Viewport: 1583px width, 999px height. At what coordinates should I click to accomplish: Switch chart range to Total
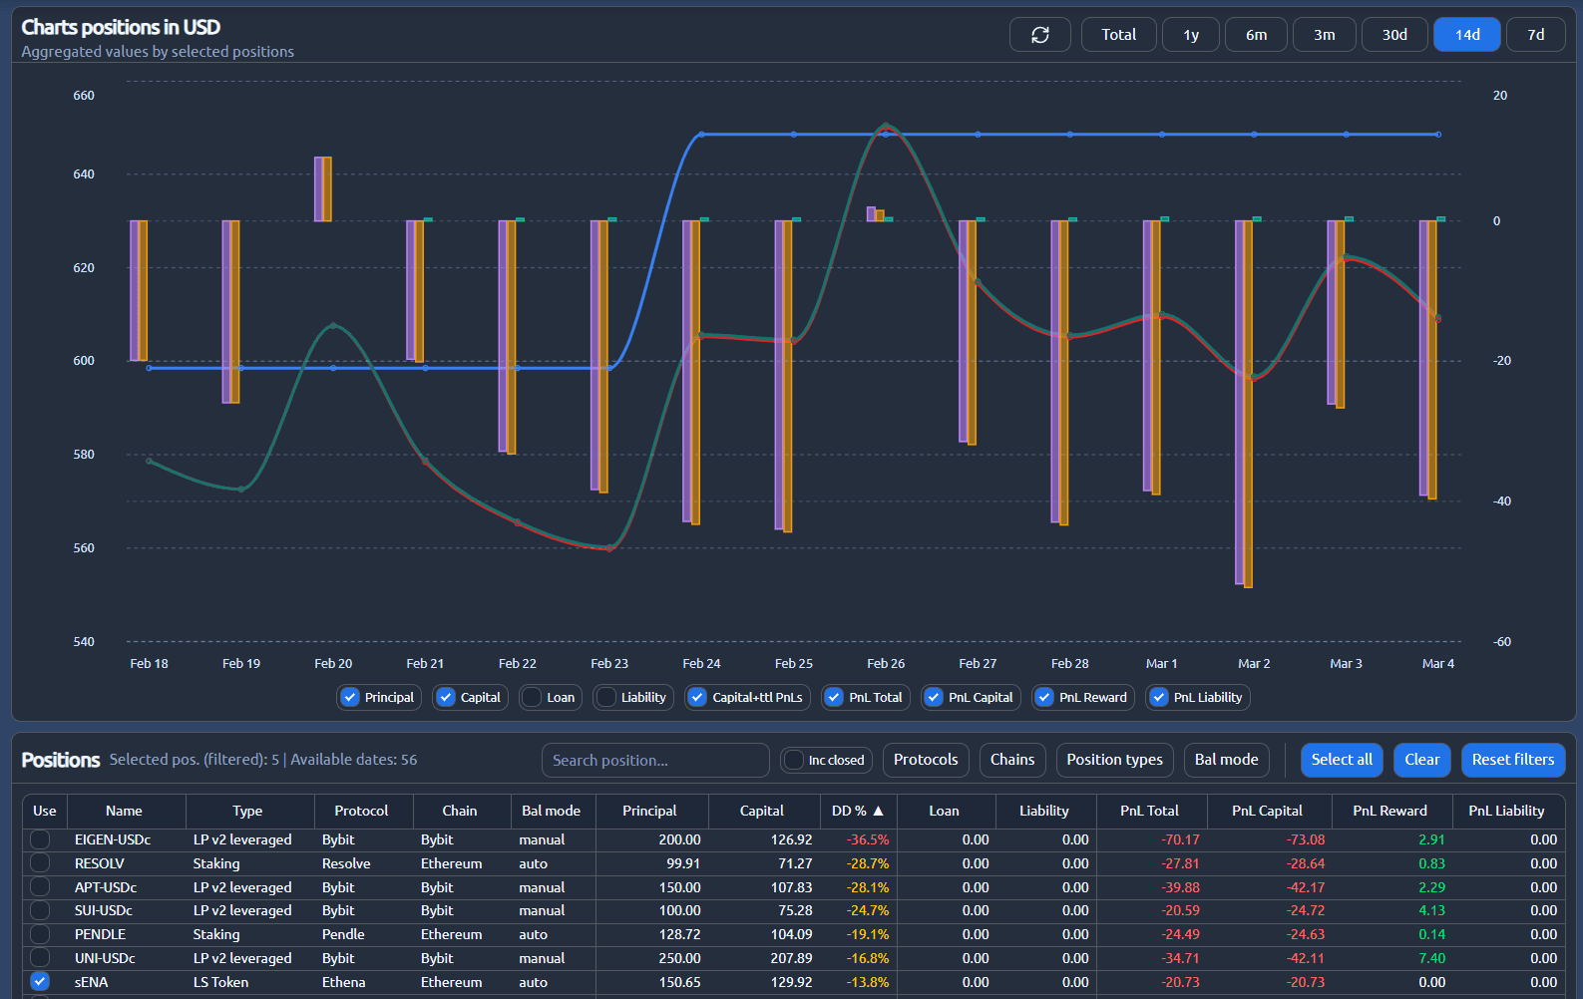pyautogui.click(x=1118, y=35)
